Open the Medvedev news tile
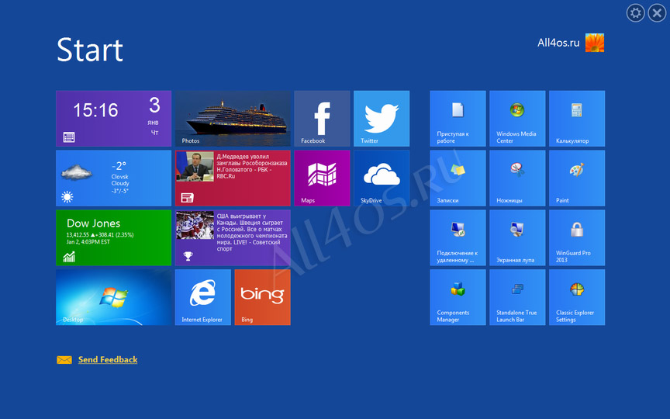This screenshot has width=670, height=419. tap(233, 178)
